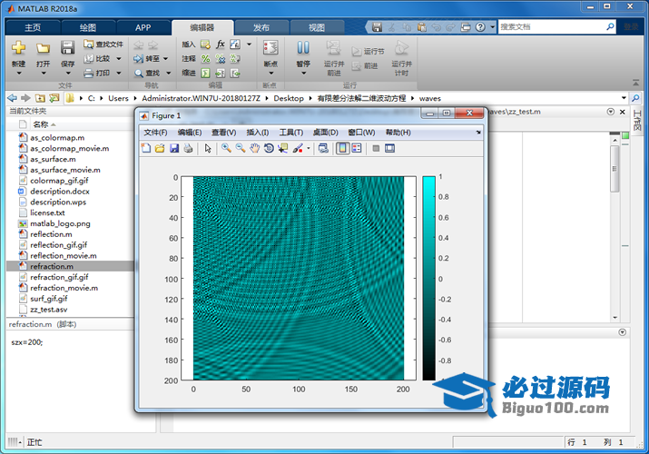Click the Pause (暂停) icon

coord(303,47)
